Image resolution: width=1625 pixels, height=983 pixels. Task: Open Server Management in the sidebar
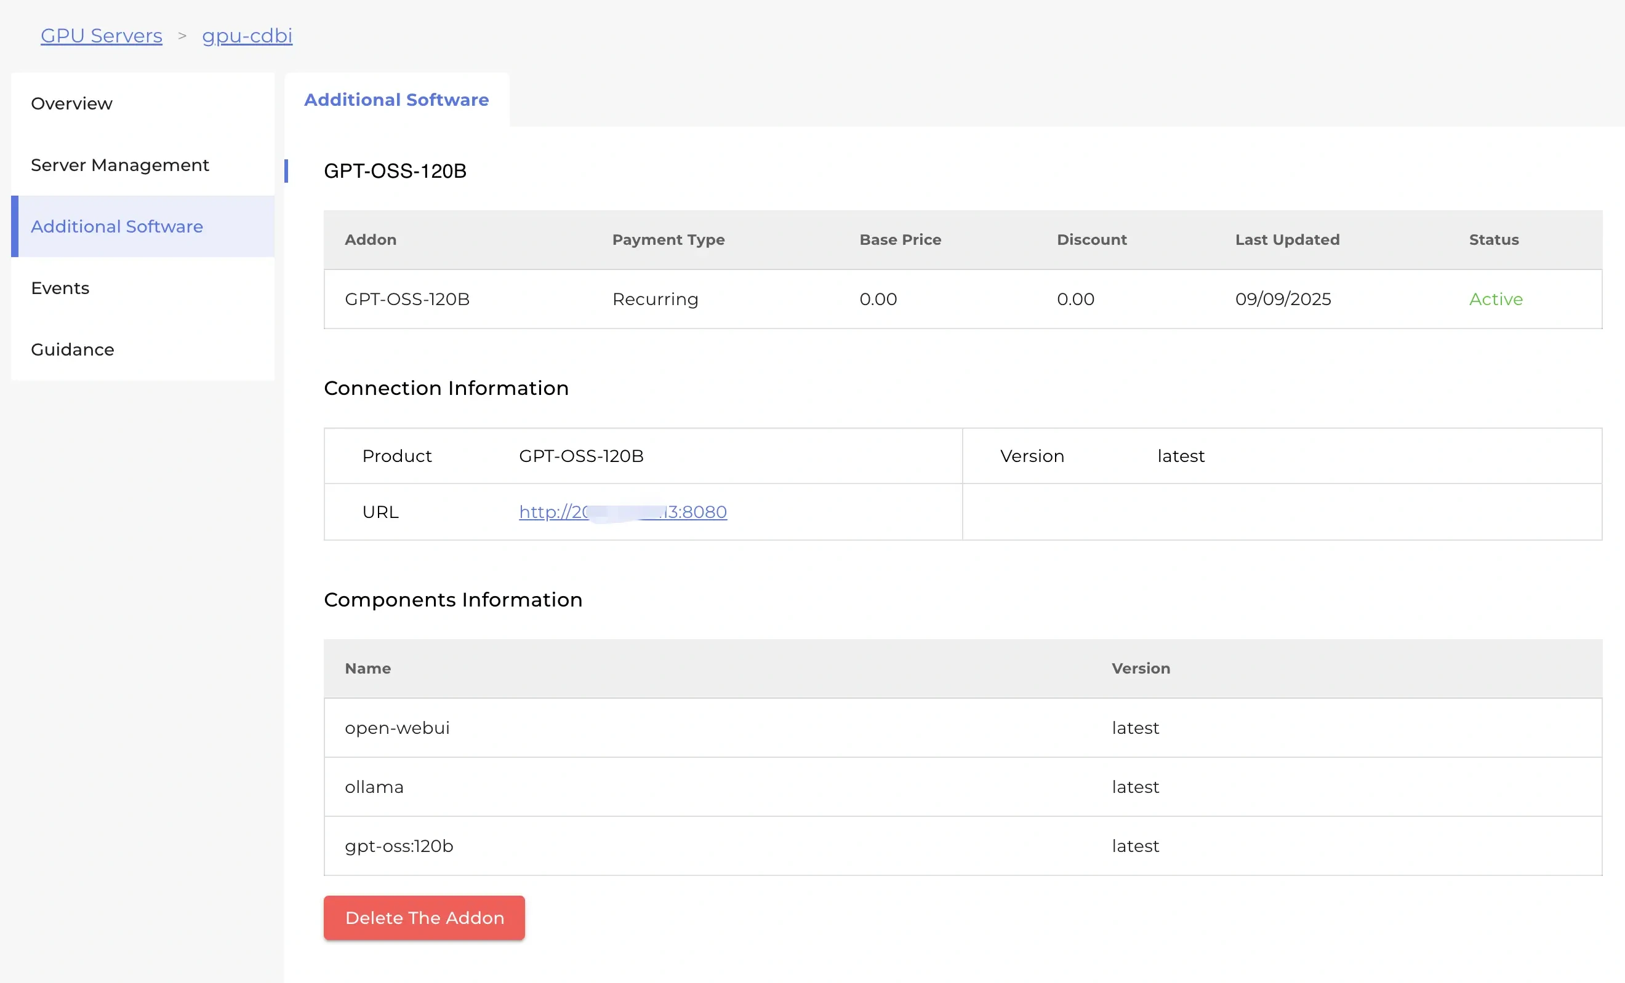tap(142, 165)
